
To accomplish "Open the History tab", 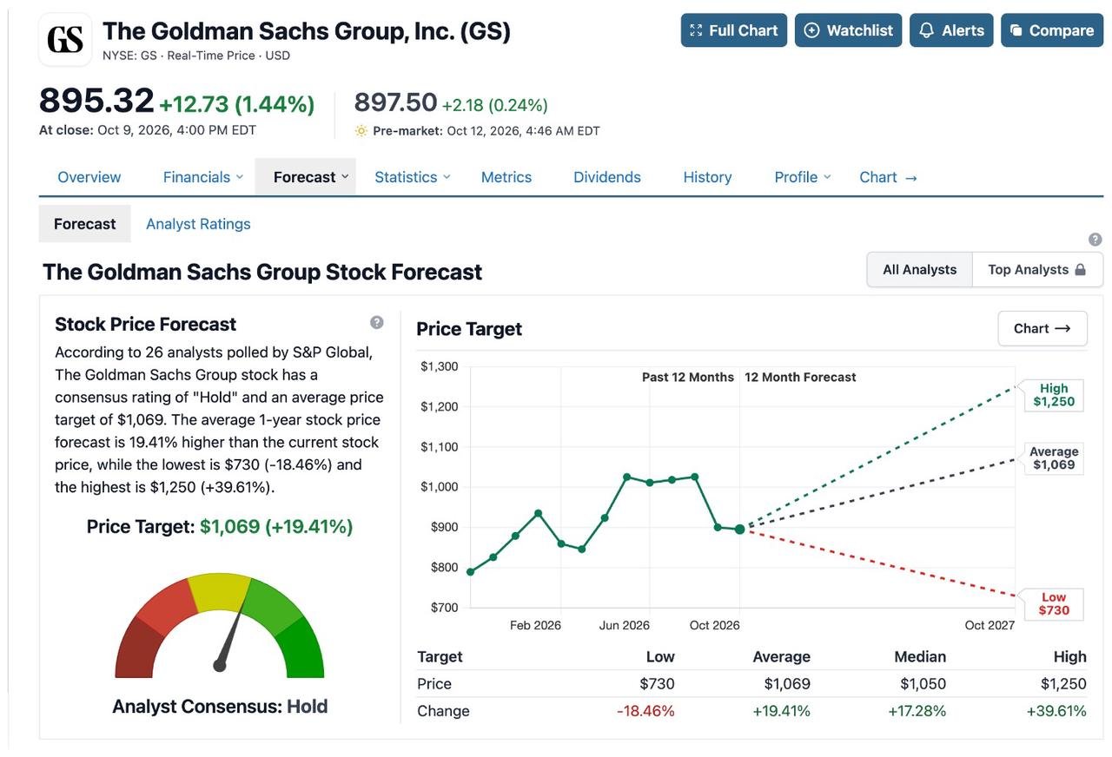I will 707,177.
